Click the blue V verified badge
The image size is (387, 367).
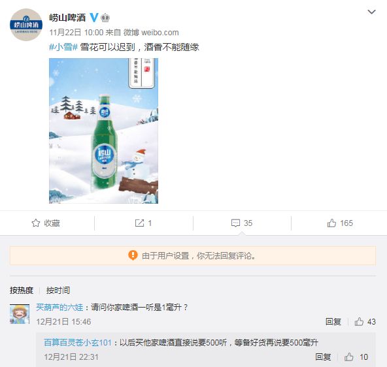pos(93,18)
